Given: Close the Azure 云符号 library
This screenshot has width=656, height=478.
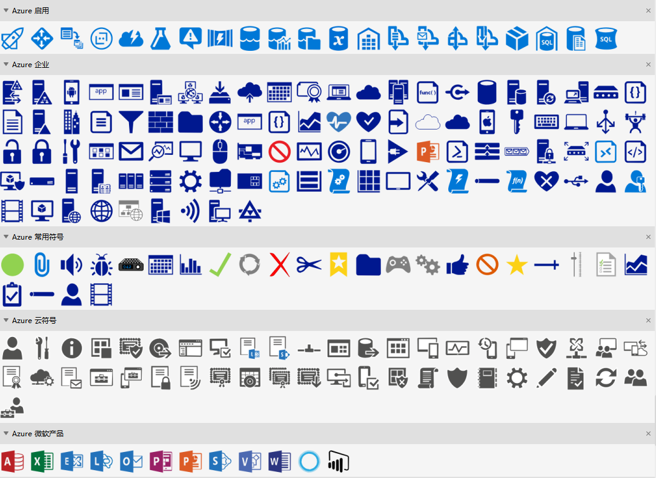Looking at the screenshot, I should tap(648, 321).
